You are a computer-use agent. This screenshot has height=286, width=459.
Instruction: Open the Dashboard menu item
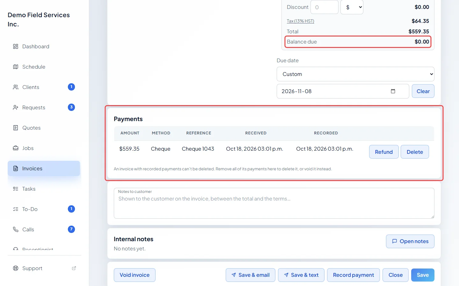point(44,46)
